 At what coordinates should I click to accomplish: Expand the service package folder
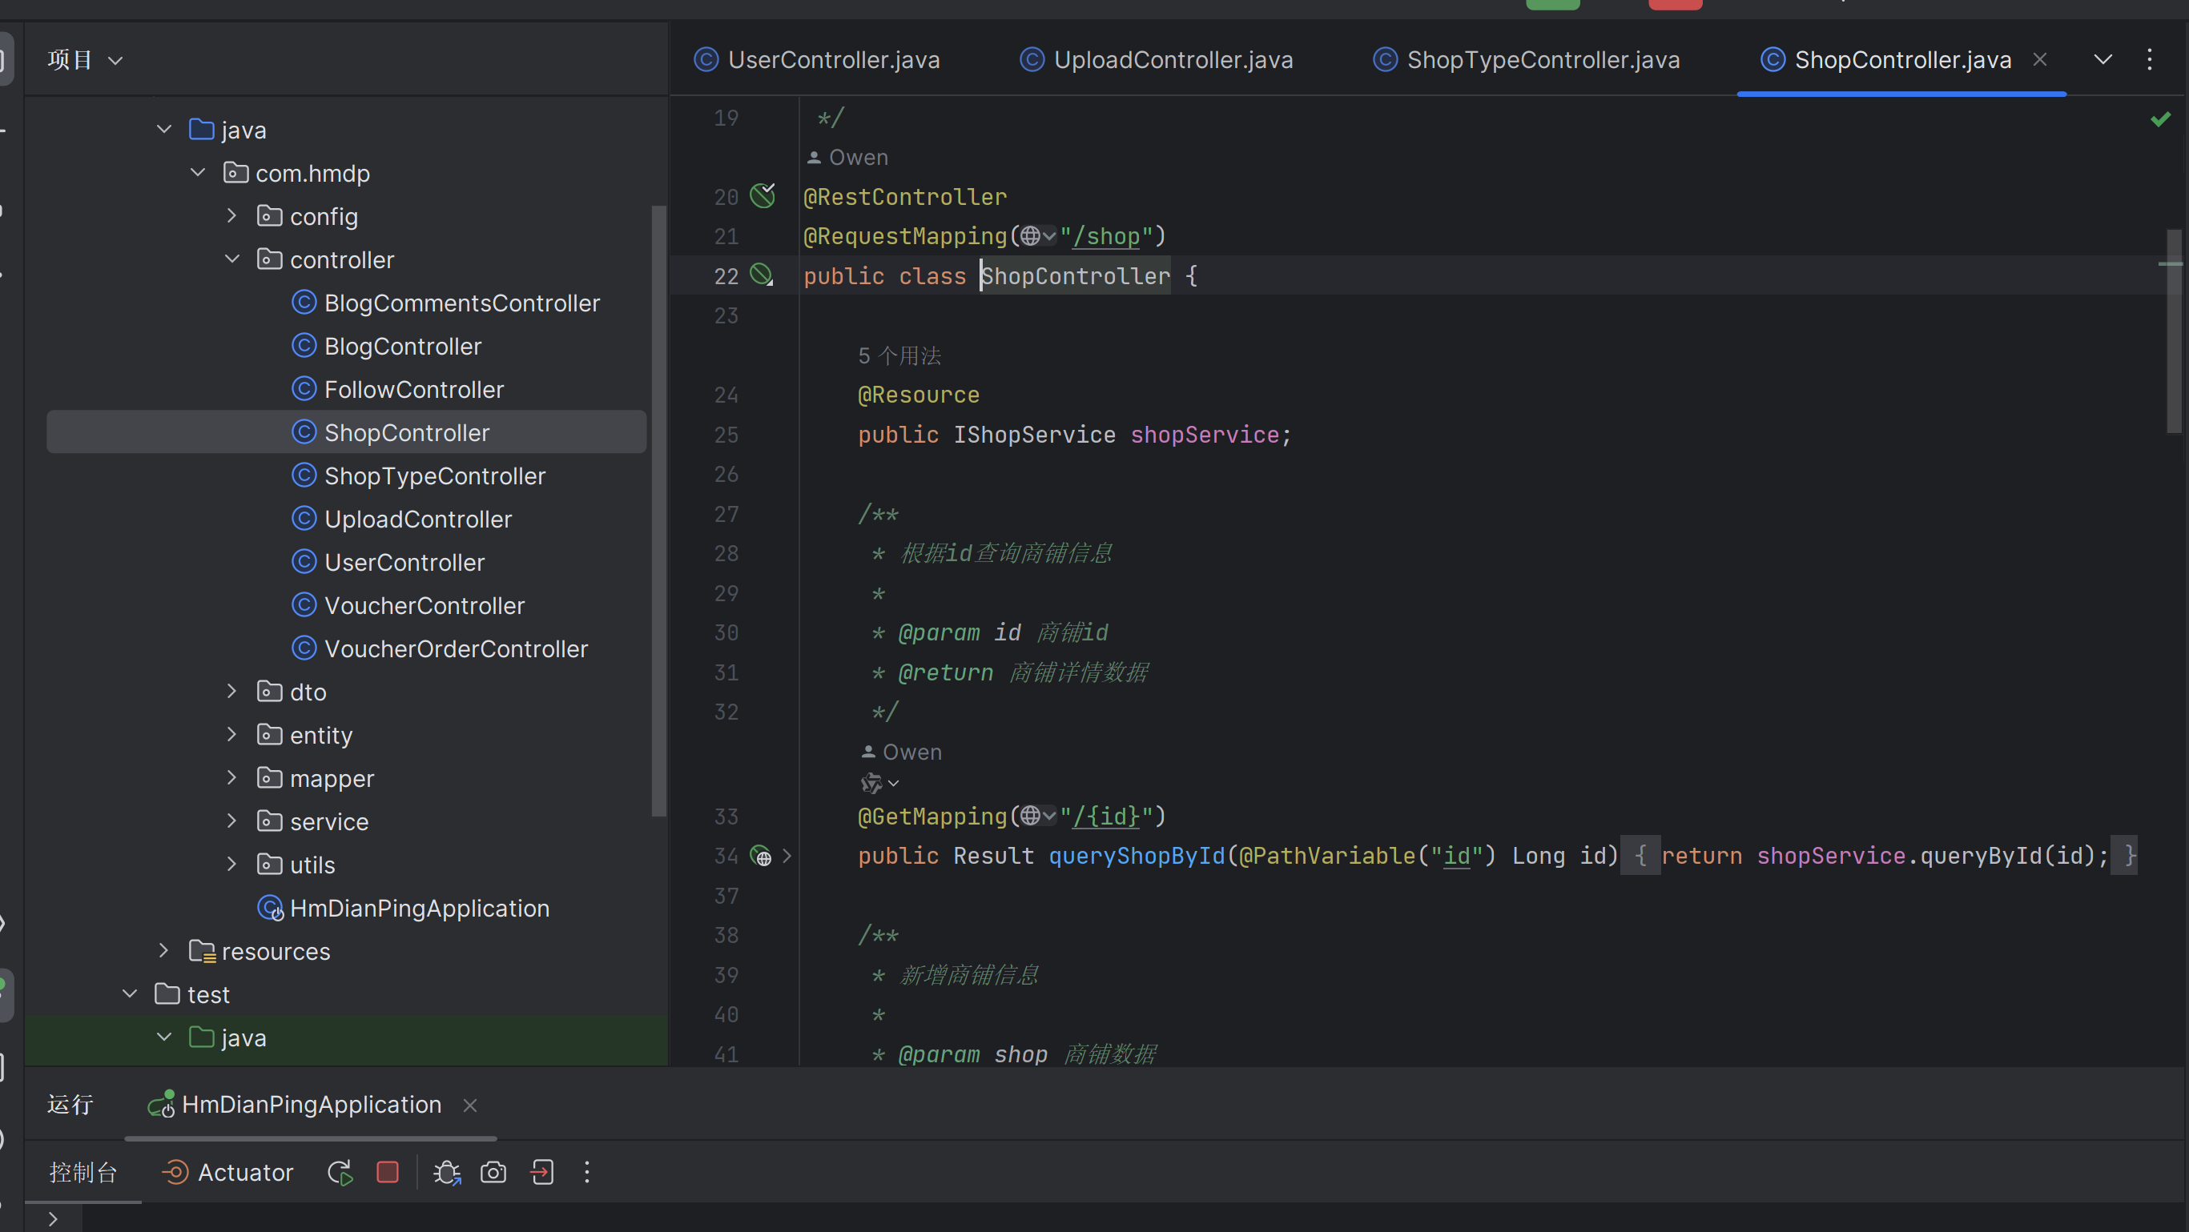(232, 821)
